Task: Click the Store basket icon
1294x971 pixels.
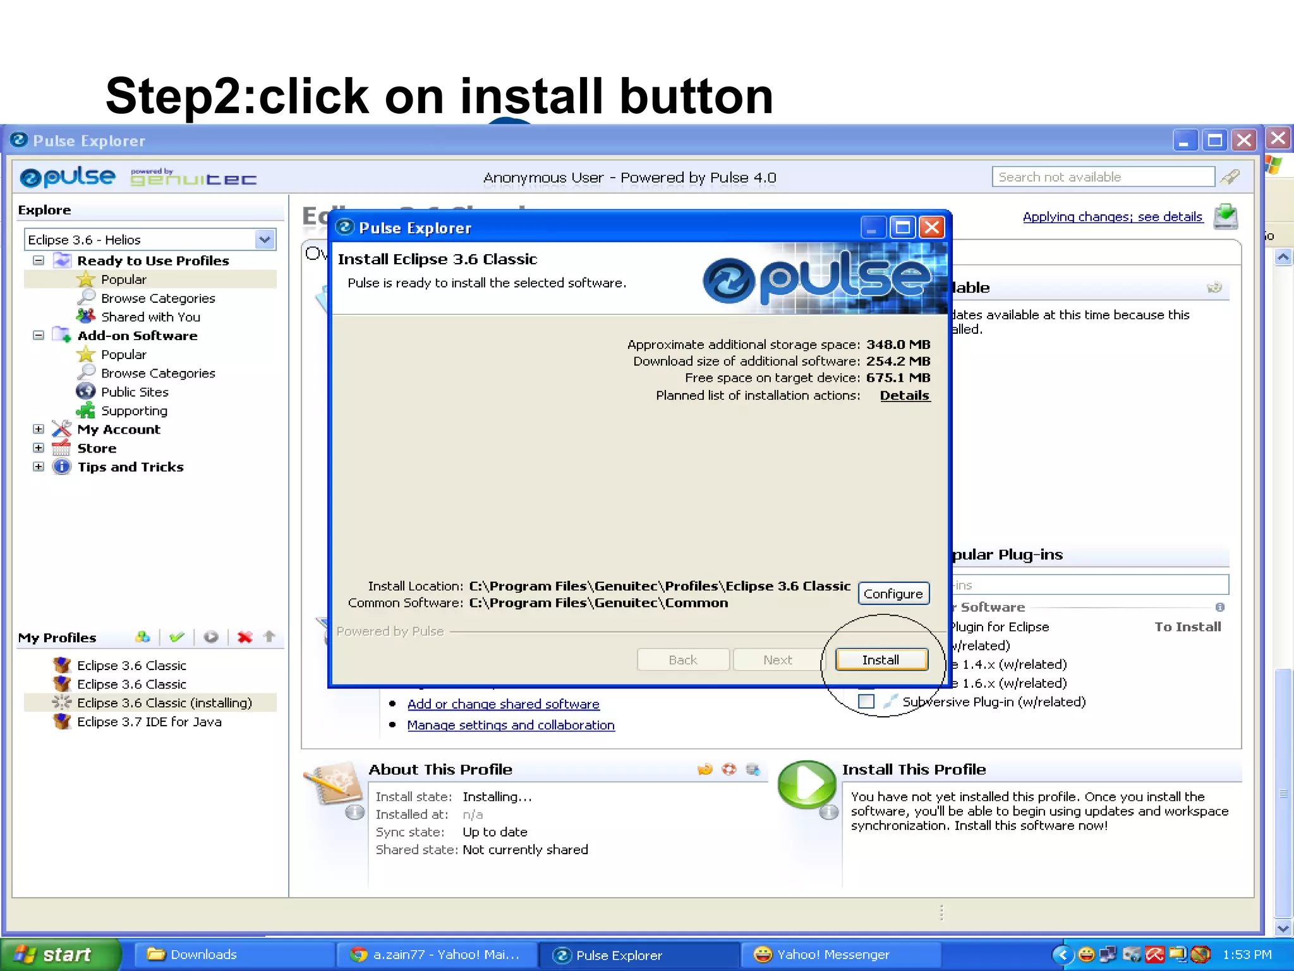Action: [x=61, y=448]
